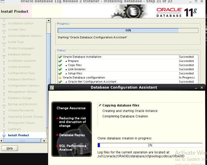
Task: Click Creating and starting Oracle instance text
Action: [130, 111]
